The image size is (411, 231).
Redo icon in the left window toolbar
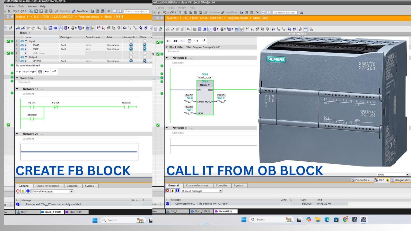pos(22,11)
